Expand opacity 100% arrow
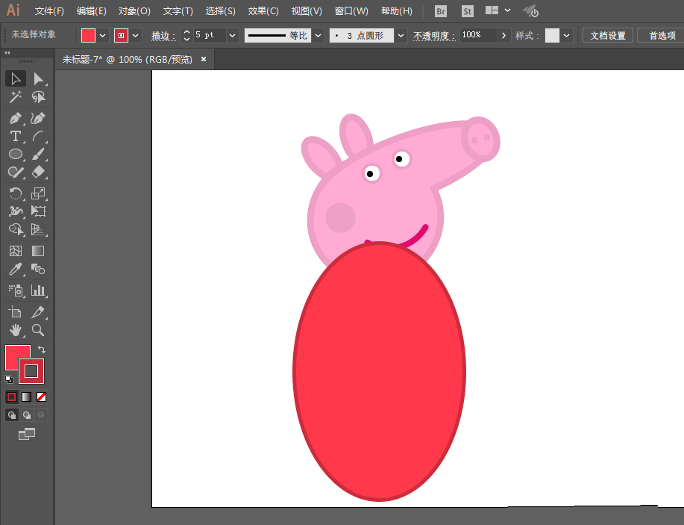684x525 pixels. (x=503, y=35)
